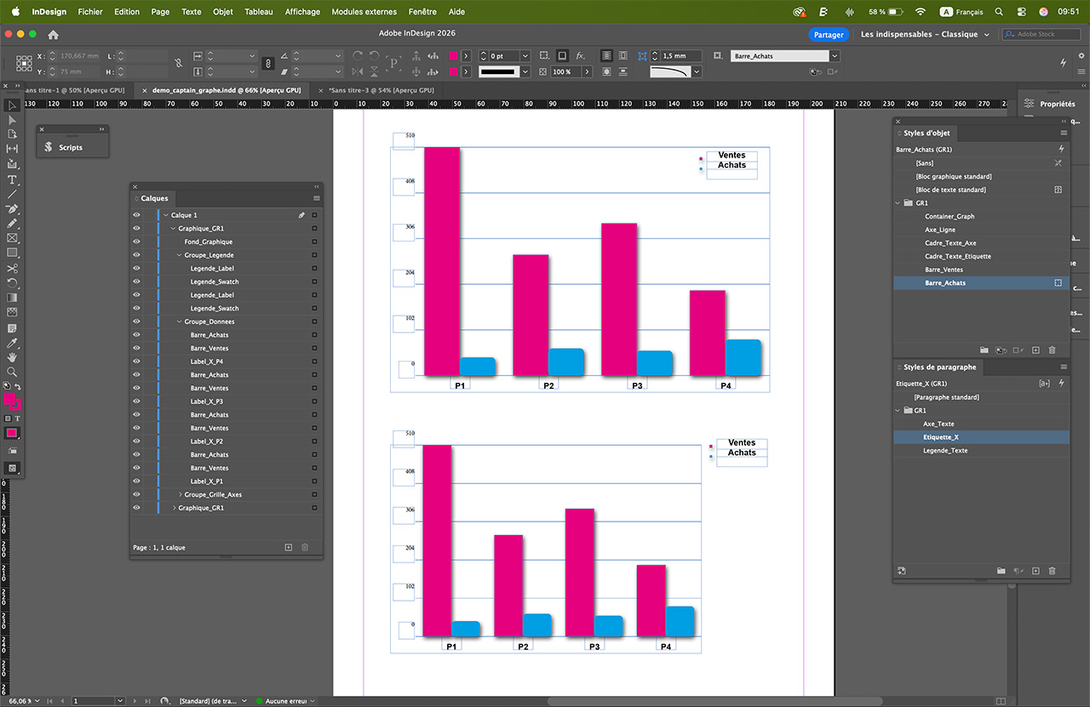Image resolution: width=1090 pixels, height=707 pixels.
Task: Open the Tableau menu
Action: pyautogui.click(x=258, y=12)
